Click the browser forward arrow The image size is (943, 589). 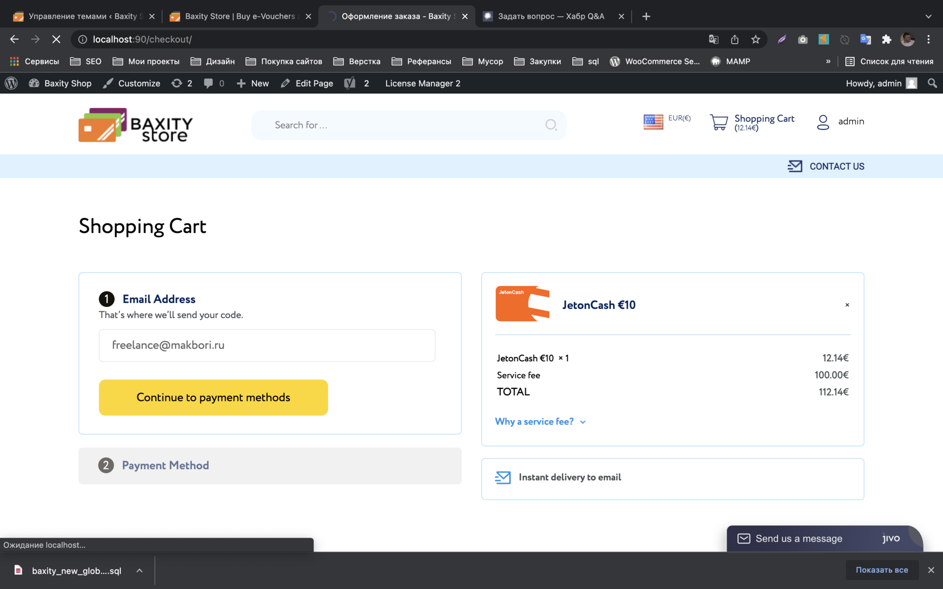35,39
